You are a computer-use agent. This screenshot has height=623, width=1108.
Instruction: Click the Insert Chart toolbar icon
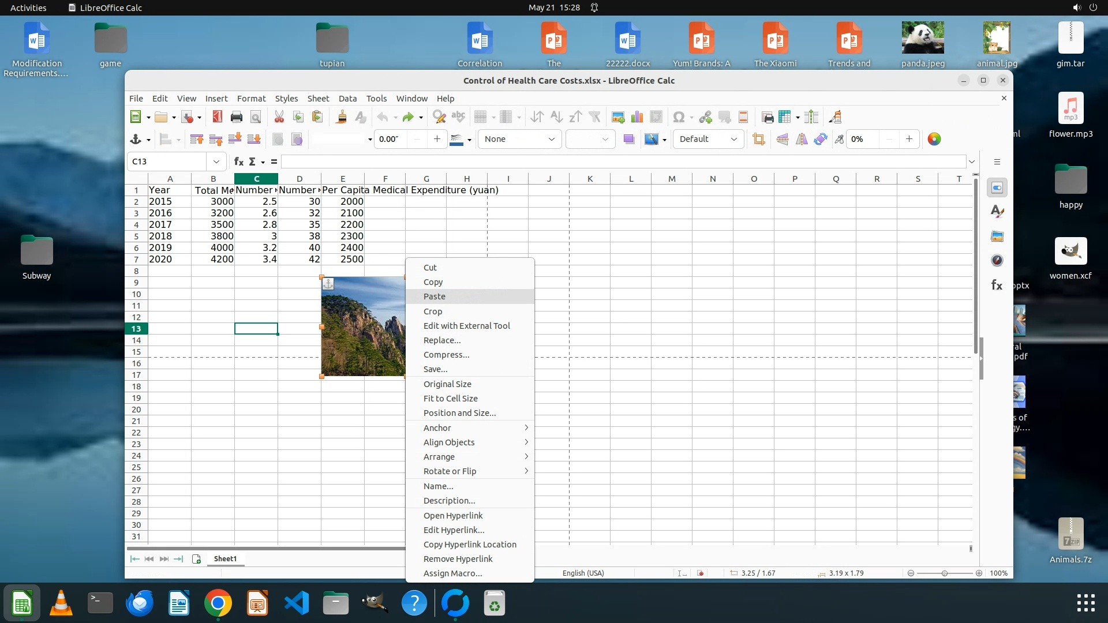[x=637, y=117]
